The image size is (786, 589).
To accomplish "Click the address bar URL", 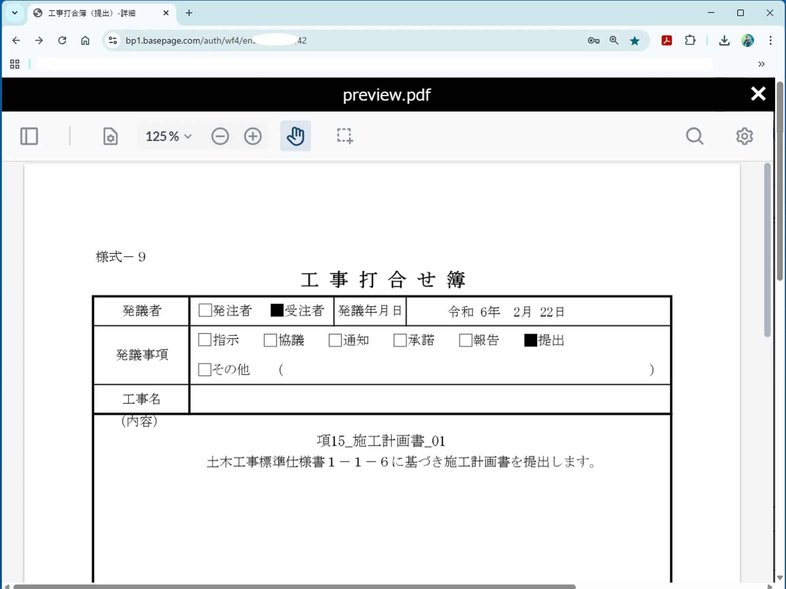I will tap(216, 40).
